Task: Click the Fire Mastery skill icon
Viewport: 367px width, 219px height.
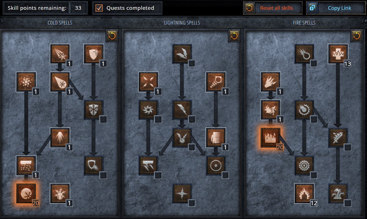Action: [x=304, y=193]
